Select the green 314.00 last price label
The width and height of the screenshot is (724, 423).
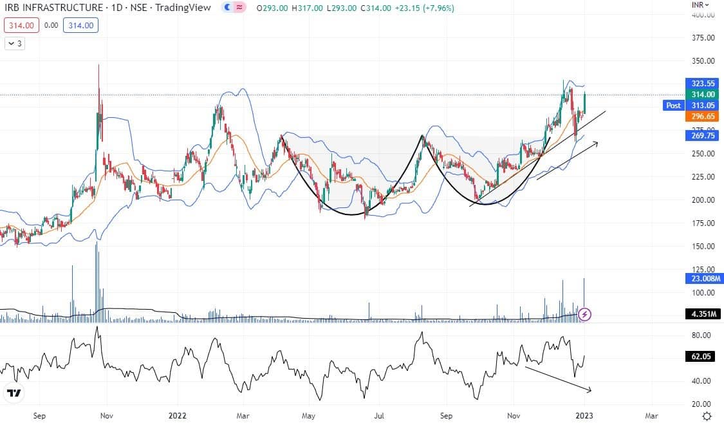(699, 95)
